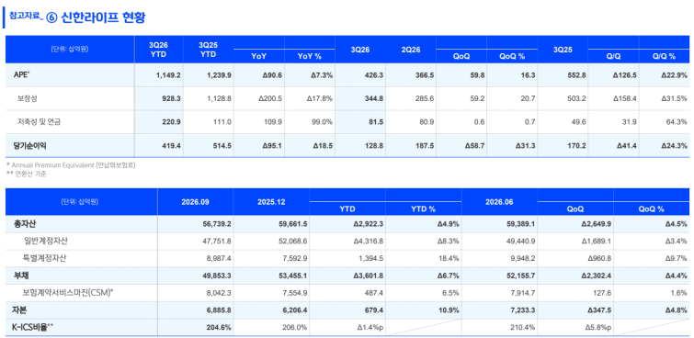Select the '특별계정자산' row label

click(46, 259)
